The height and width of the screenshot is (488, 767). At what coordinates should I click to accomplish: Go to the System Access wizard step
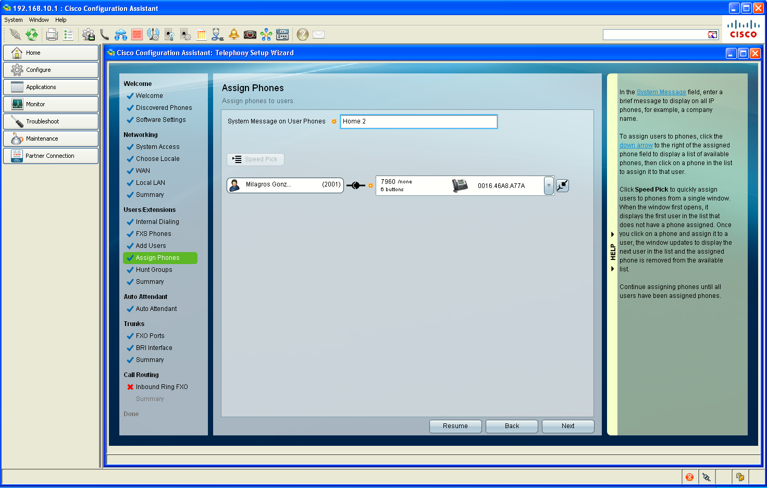point(157,147)
